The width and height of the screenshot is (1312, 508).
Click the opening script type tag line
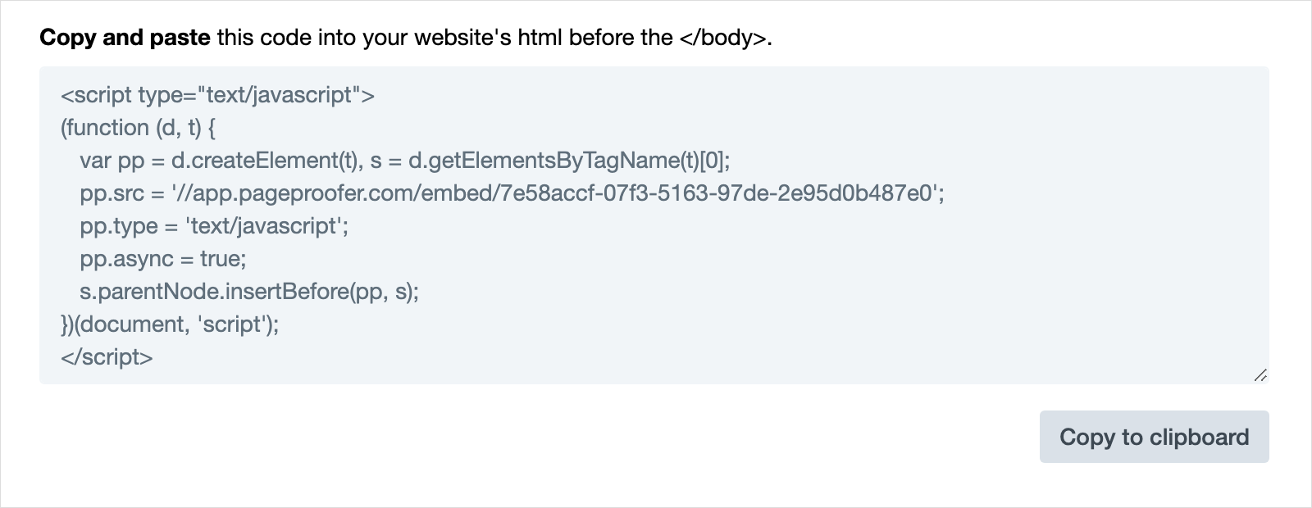pyautogui.click(x=217, y=95)
